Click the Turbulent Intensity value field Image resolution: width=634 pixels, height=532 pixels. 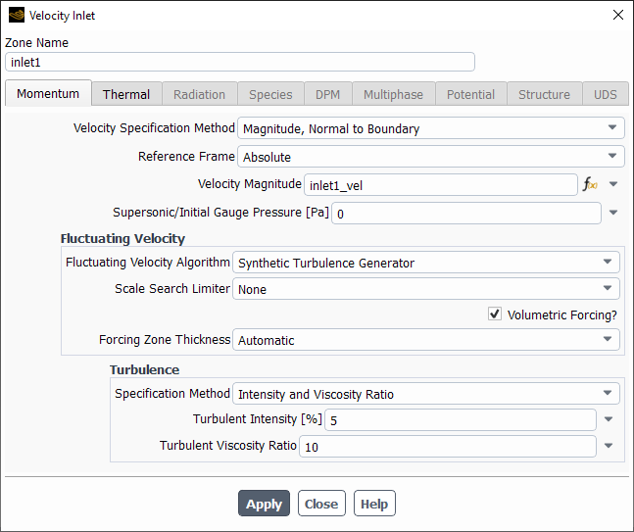(460, 420)
